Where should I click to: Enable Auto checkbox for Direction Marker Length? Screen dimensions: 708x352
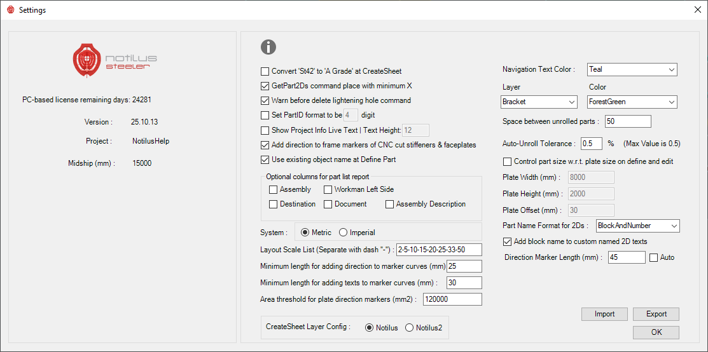[x=653, y=257]
